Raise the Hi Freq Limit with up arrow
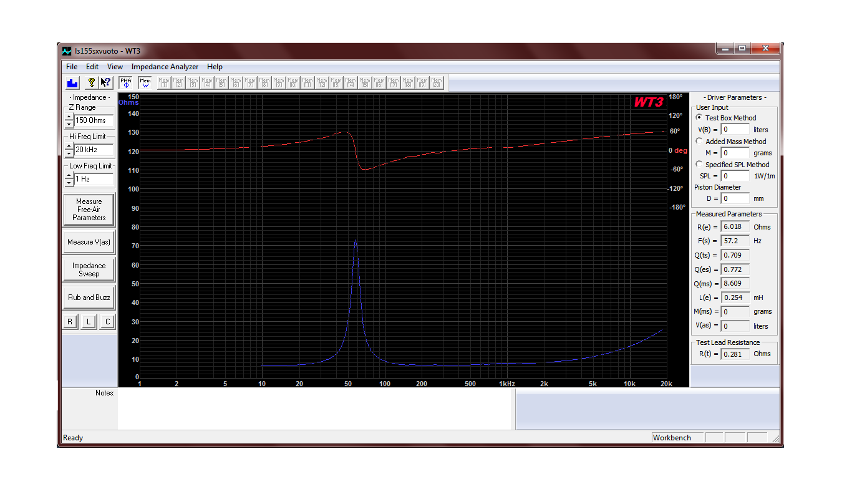 tap(69, 147)
